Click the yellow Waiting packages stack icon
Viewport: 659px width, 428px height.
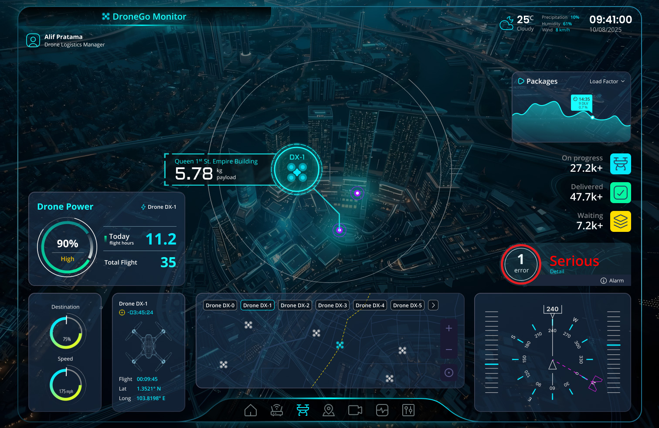(x=620, y=221)
